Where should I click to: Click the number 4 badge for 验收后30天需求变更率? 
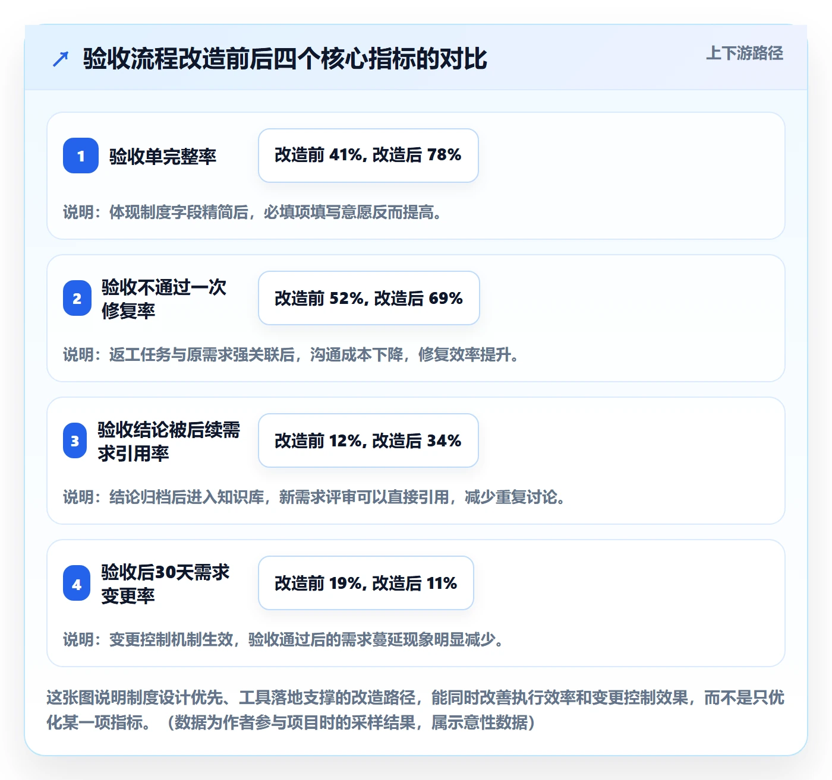[x=77, y=583]
